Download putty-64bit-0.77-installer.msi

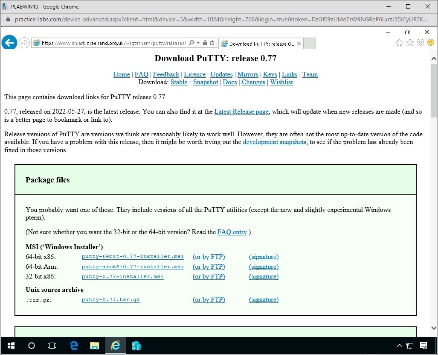click(133, 257)
